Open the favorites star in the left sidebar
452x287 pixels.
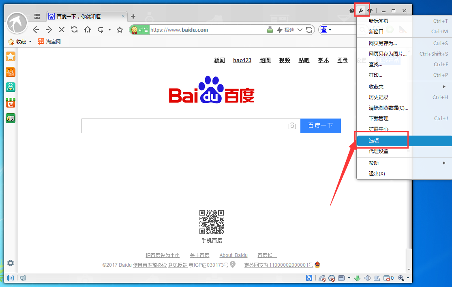pyautogui.click(x=10, y=56)
